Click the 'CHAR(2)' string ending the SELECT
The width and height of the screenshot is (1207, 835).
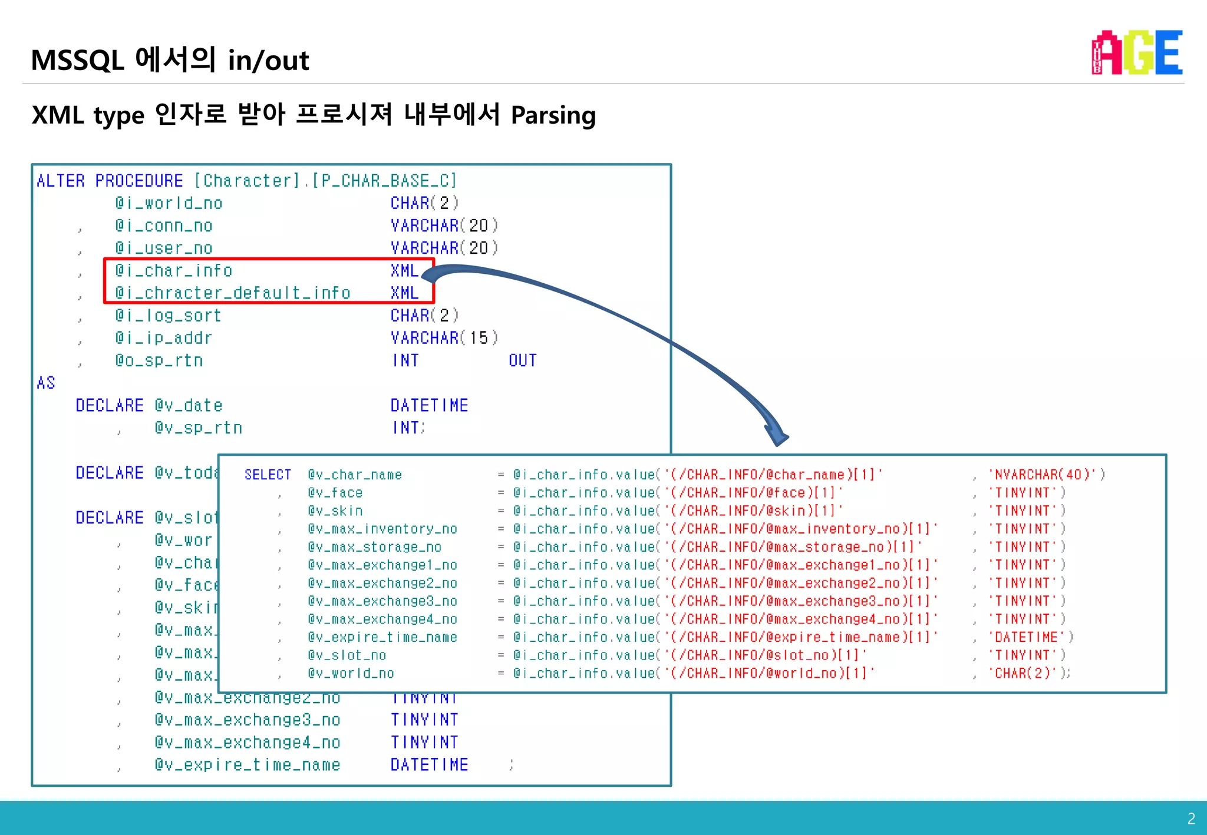[x=1023, y=673]
